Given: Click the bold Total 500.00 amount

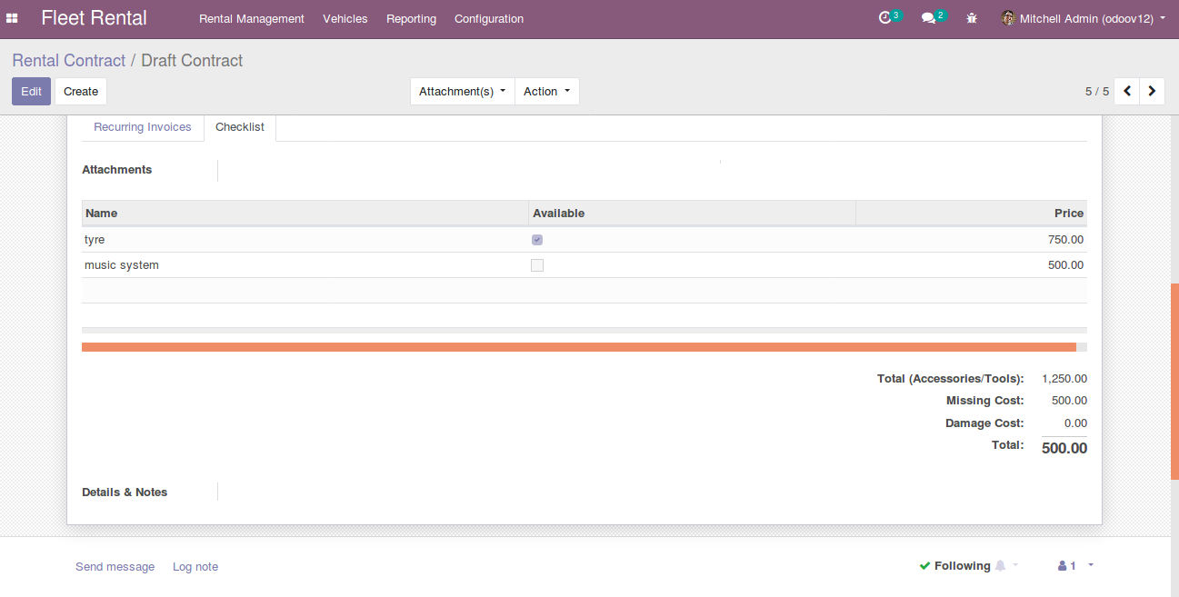Looking at the screenshot, I should click(x=1064, y=448).
